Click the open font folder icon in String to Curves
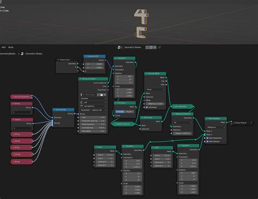 point(101,95)
